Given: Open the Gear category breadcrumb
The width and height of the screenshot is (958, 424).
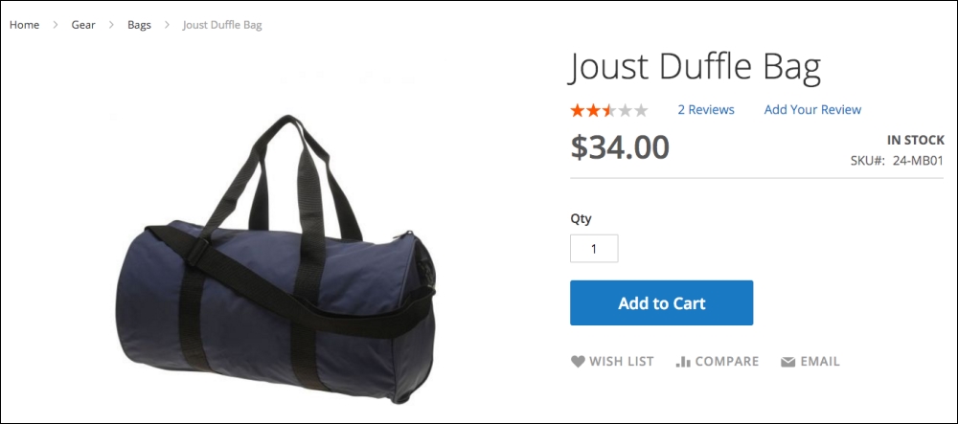Looking at the screenshot, I should [x=83, y=25].
